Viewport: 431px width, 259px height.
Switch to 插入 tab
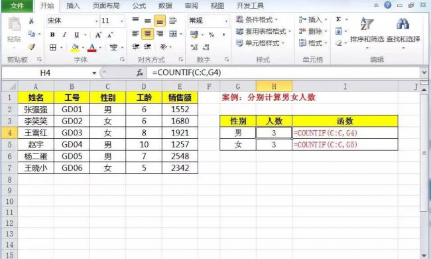[73, 5]
